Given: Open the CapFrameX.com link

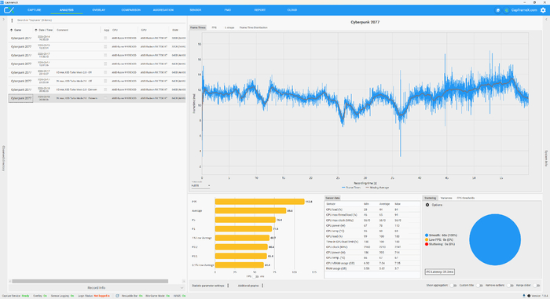Looking at the screenshot, I should click(x=524, y=10).
